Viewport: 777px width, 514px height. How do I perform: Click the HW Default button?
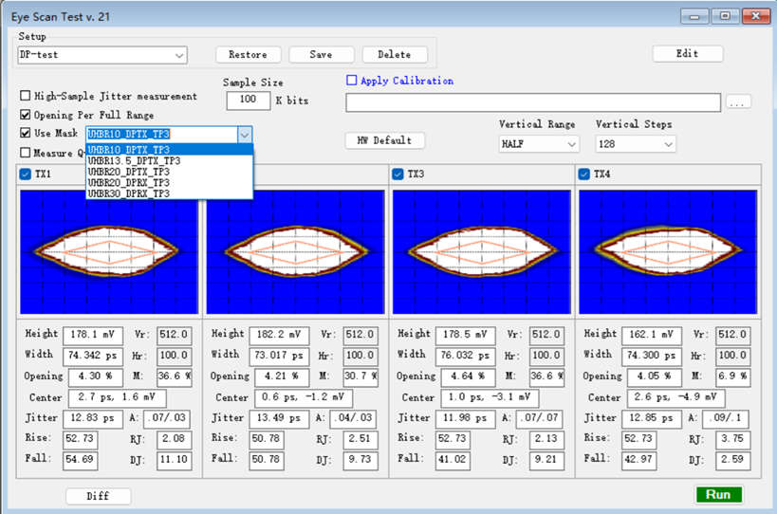pyautogui.click(x=384, y=140)
